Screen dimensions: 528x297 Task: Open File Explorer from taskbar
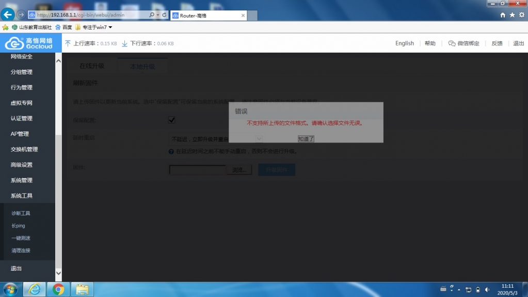tap(82, 289)
